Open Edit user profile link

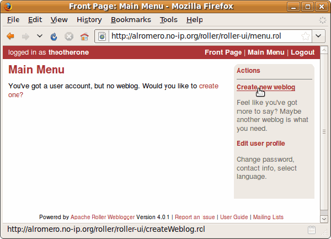261,144
